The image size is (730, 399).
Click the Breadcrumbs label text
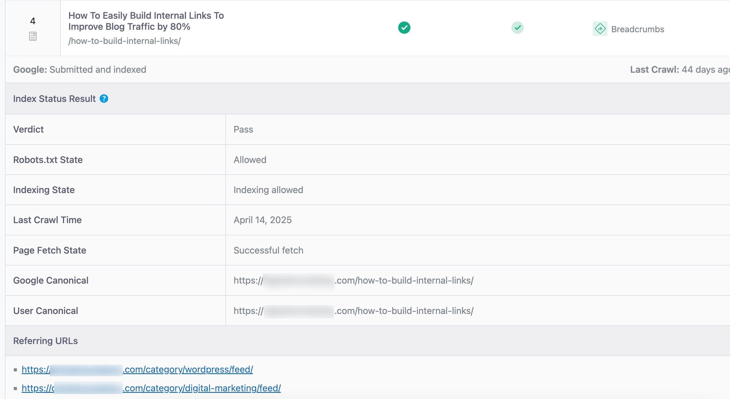637,29
